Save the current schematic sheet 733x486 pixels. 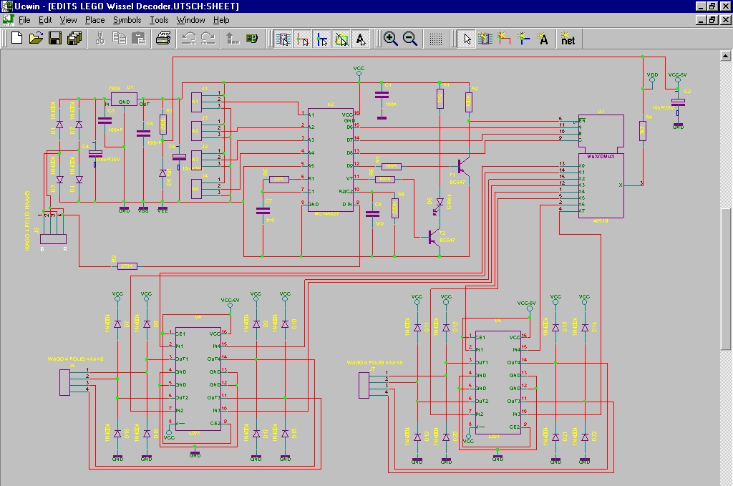coord(55,39)
